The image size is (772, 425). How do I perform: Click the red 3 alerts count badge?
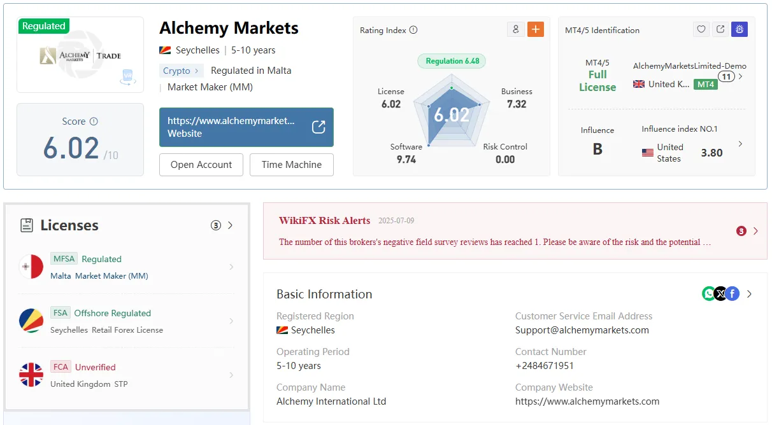coord(741,231)
